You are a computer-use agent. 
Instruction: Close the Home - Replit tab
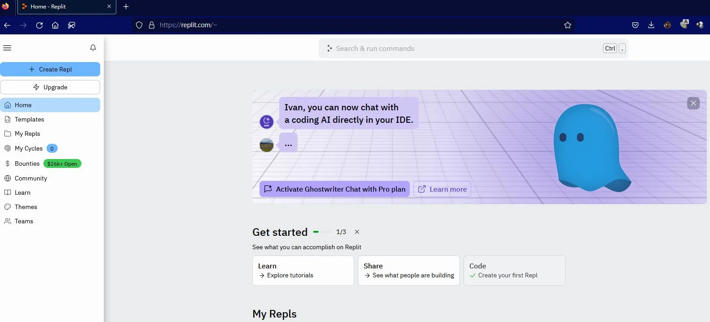tap(109, 7)
